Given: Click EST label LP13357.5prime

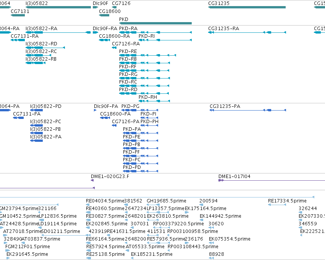Looking at the screenshot, I should pyautogui.click(x=165, y=208).
